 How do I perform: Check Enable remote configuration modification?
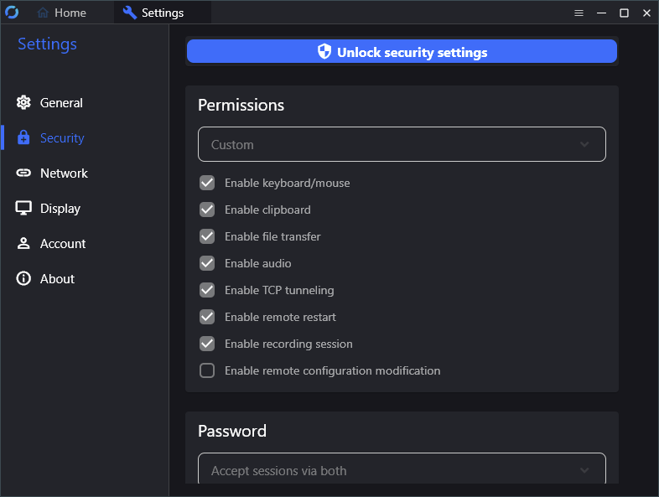coord(207,370)
